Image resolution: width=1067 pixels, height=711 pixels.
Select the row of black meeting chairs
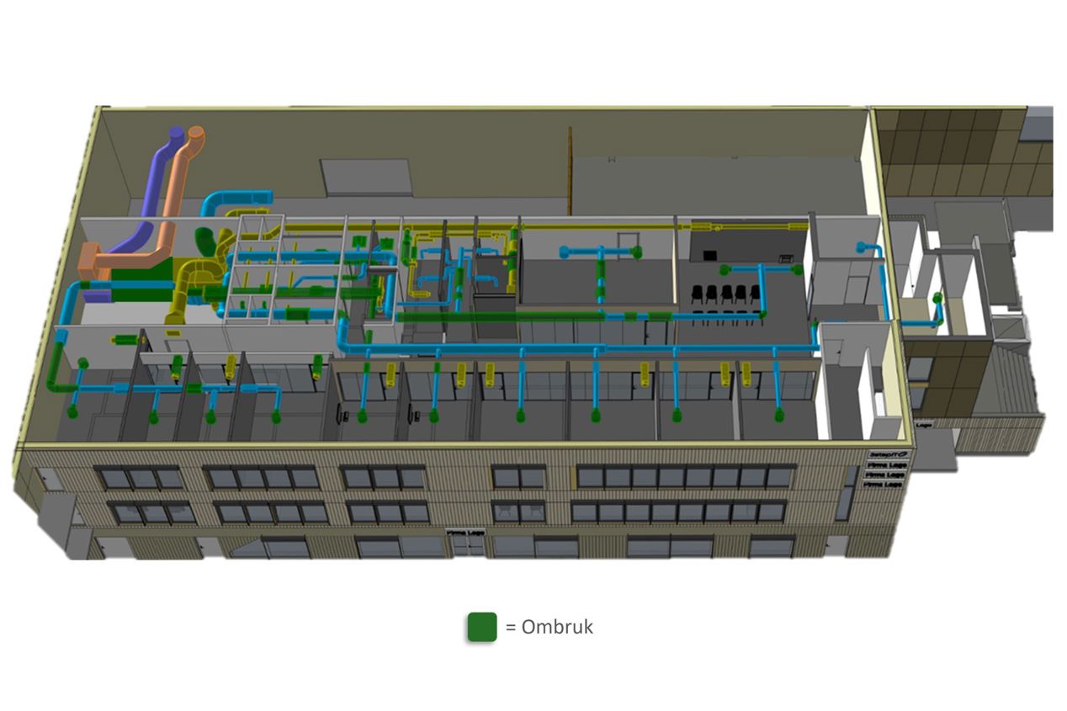coord(724,294)
